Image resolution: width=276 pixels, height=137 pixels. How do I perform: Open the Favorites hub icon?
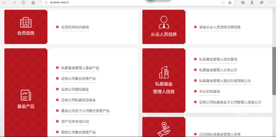click(x=243, y=3)
